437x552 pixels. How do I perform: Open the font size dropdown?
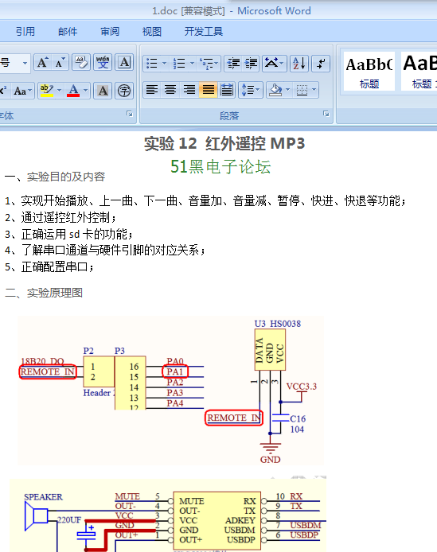pos(25,64)
